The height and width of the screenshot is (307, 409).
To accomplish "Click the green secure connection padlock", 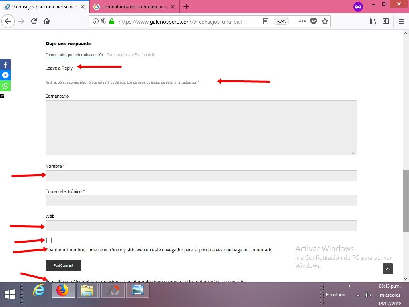I will pyautogui.click(x=112, y=21).
